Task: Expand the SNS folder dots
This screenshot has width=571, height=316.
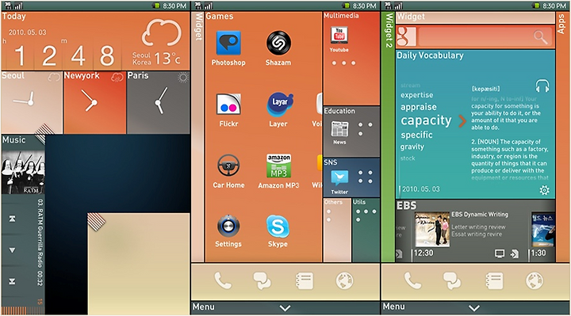Action: [x=366, y=177]
